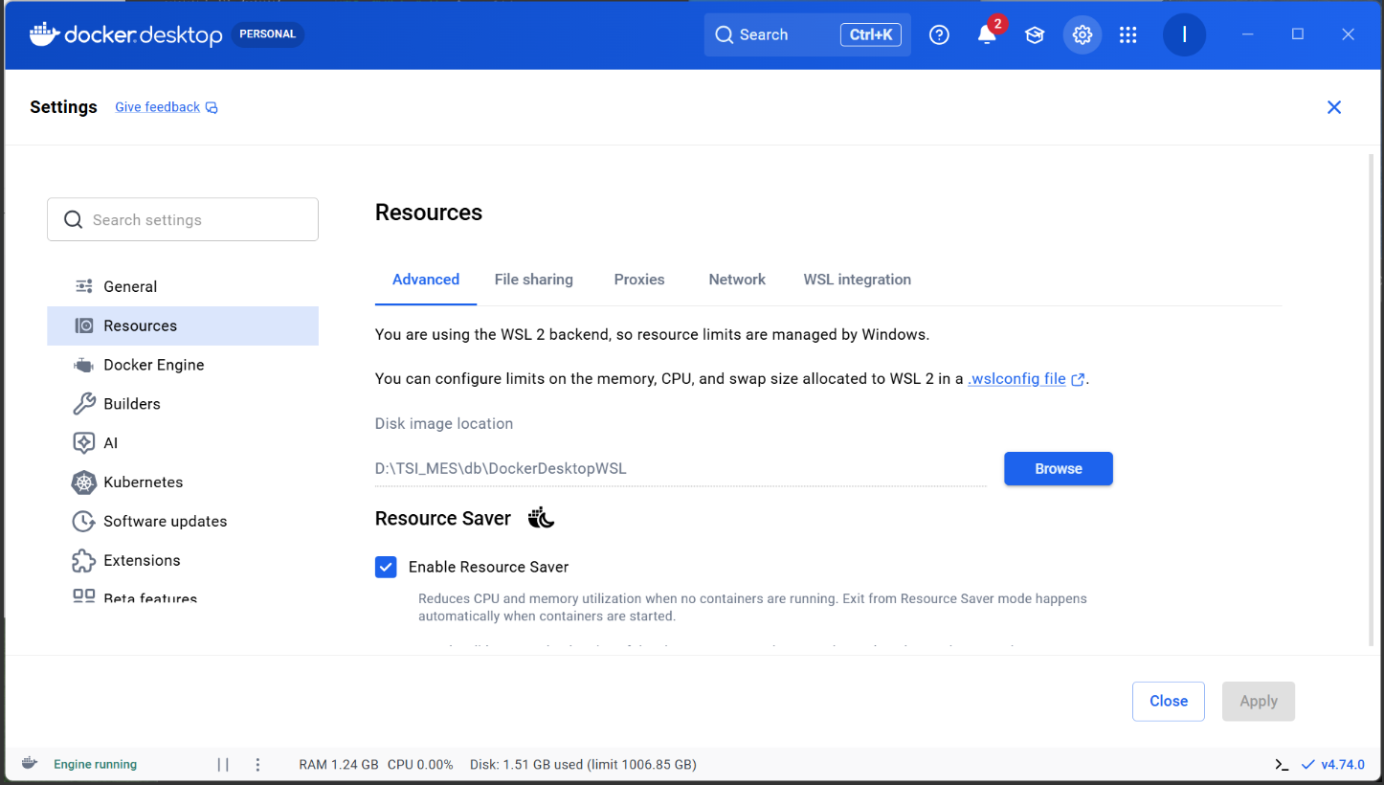Viewport: 1384px width, 785px height.
Task: Click the Disk 1.51 GB used status entry
Action: [583, 765]
